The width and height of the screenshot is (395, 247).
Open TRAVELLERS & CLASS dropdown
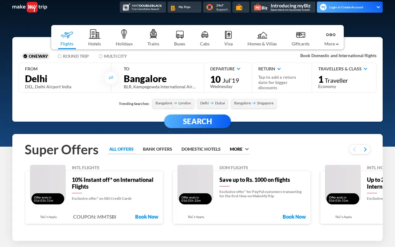point(343,69)
